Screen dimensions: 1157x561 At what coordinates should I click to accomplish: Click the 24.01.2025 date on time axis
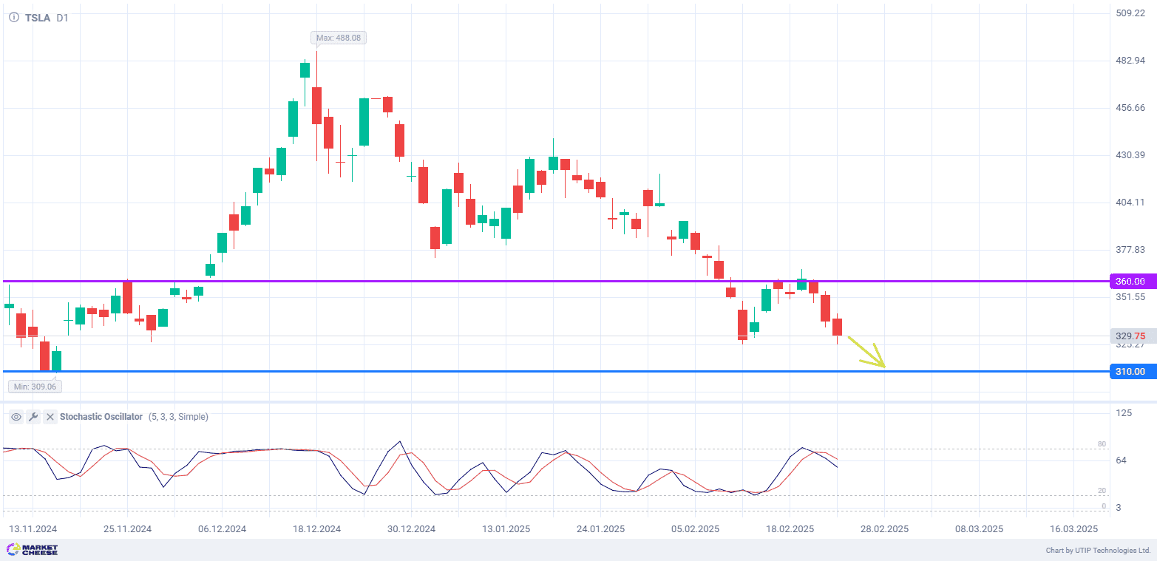click(600, 529)
